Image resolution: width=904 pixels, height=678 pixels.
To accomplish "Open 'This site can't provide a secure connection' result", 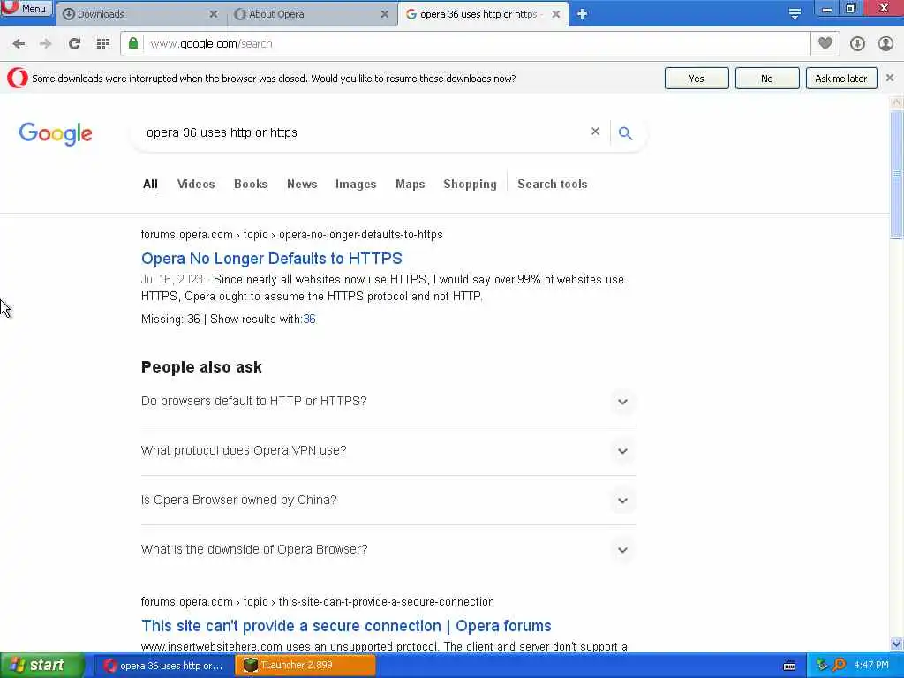I will [346, 626].
